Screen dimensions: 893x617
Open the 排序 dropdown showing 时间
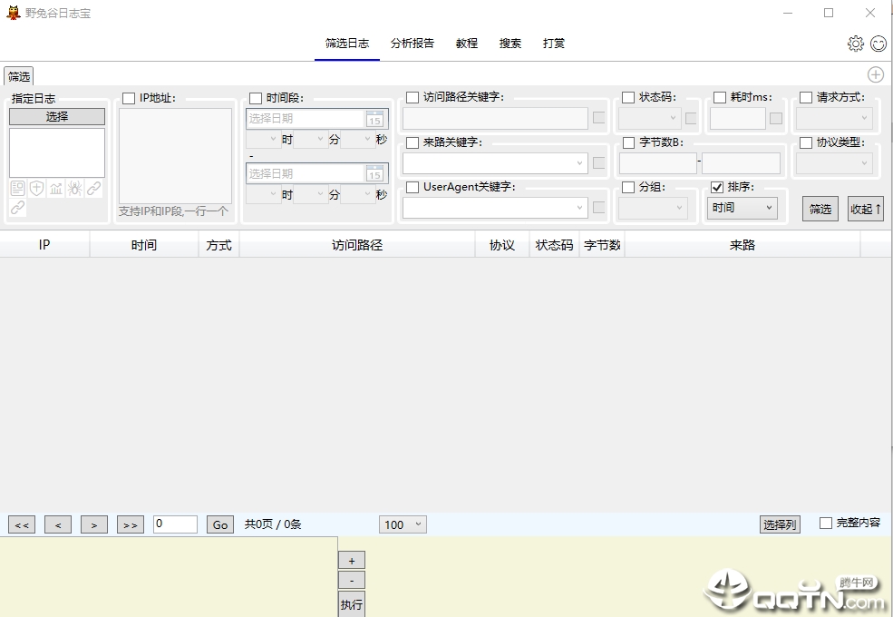click(743, 208)
